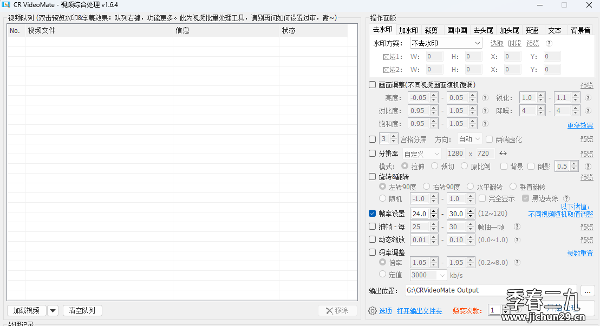Switch to the 画中画 tab
Image resolution: width=600 pixels, height=326 pixels.
pyautogui.click(x=457, y=30)
